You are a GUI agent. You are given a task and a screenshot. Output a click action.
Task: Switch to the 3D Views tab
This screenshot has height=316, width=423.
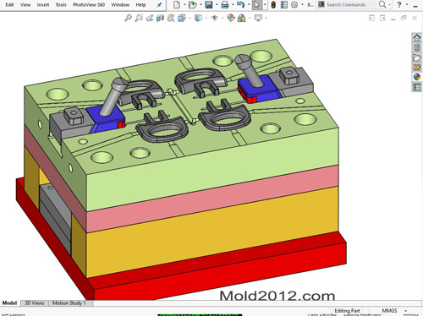click(35, 303)
